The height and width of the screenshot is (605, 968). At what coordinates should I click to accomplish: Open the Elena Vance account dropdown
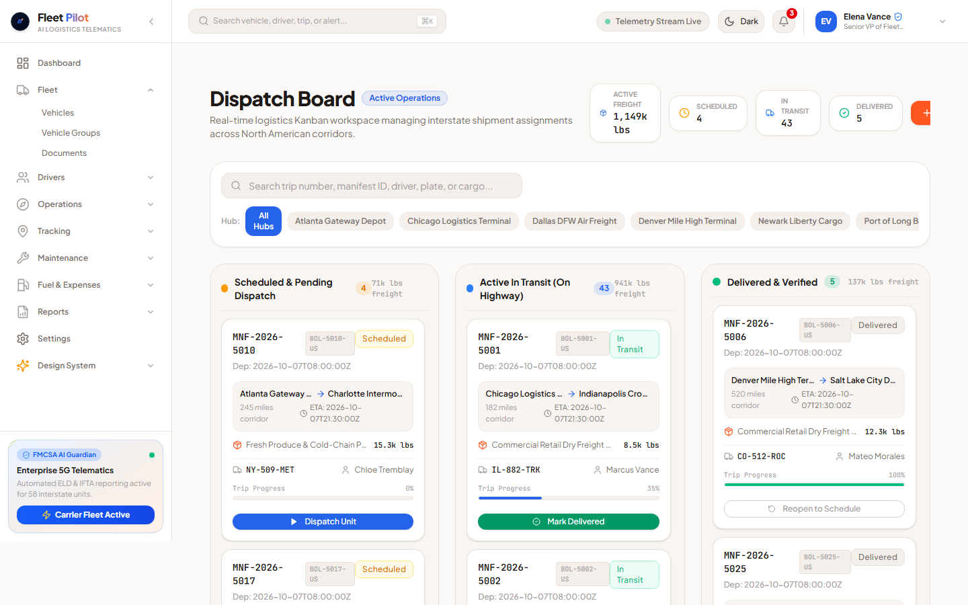click(942, 22)
